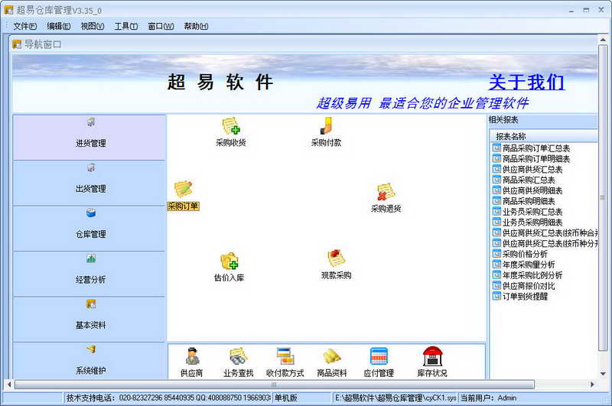Open the 应付管理 payables management icon
Image resolution: width=612 pixels, height=406 pixels.
click(379, 357)
